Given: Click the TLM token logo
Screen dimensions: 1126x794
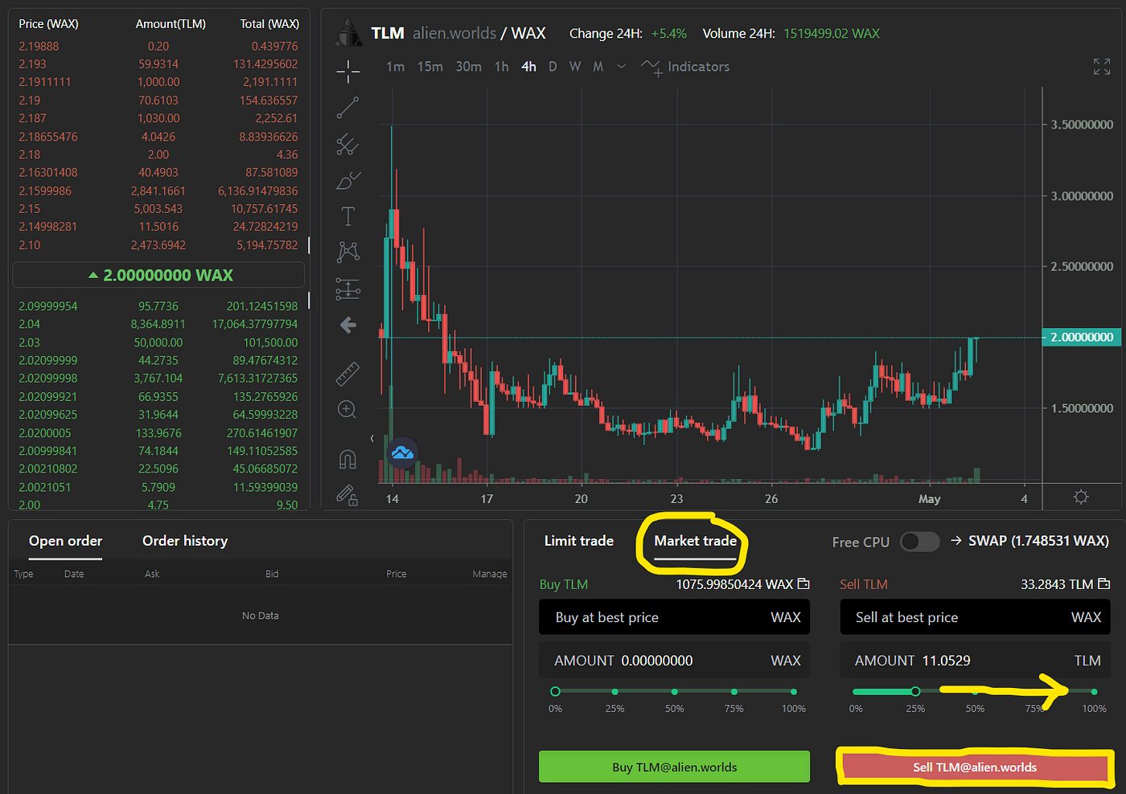Looking at the screenshot, I should point(349,34).
